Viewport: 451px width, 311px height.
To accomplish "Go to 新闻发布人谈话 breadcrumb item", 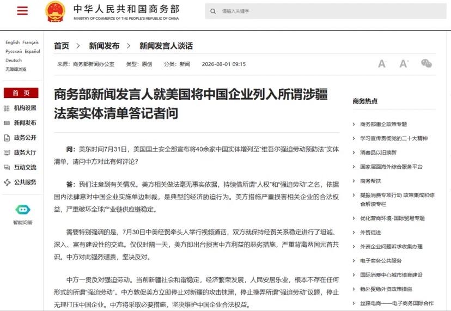I will click(x=166, y=46).
